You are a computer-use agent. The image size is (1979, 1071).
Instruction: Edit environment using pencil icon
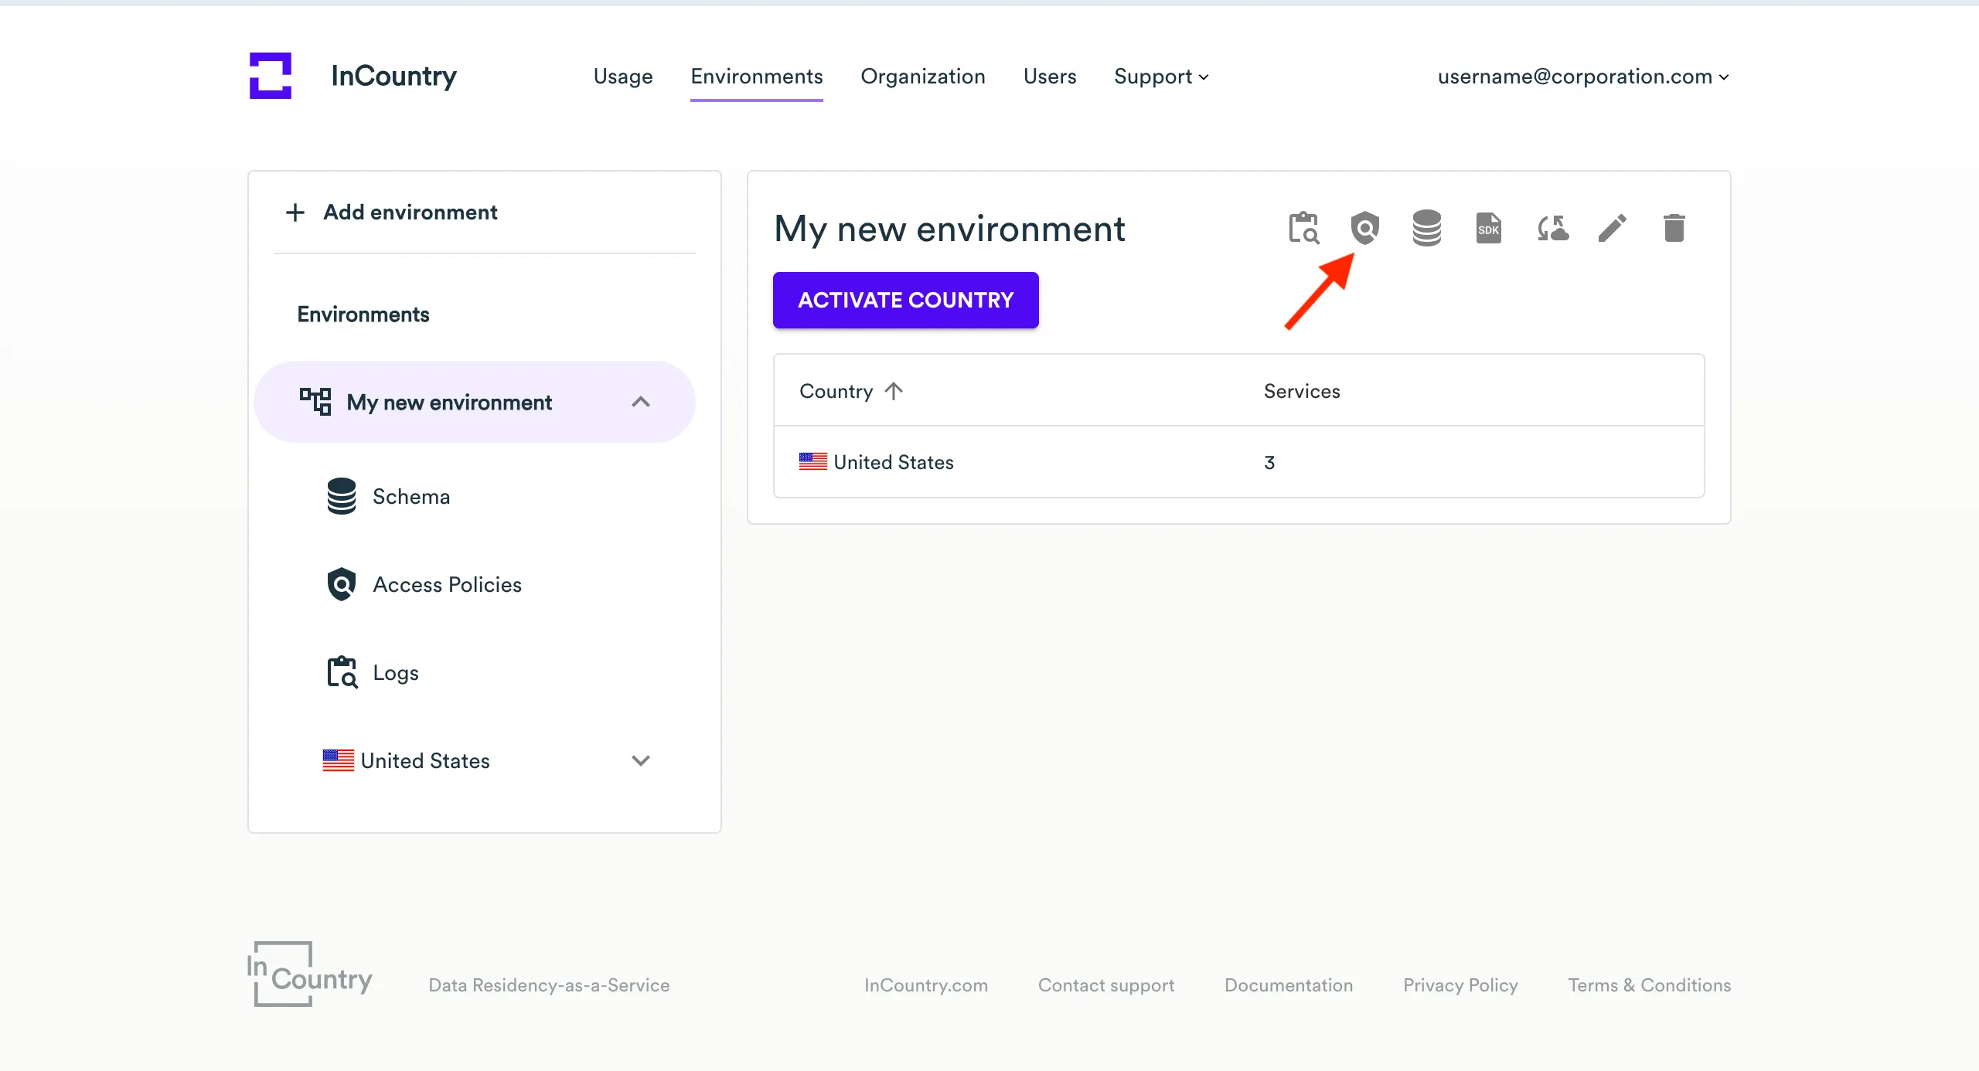pyautogui.click(x=1613, y=228)
